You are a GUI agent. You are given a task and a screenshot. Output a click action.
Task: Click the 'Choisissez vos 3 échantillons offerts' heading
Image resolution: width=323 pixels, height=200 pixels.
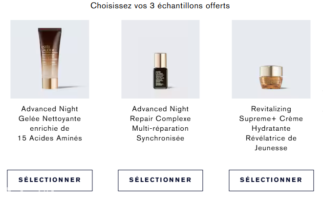pos(160,6)
